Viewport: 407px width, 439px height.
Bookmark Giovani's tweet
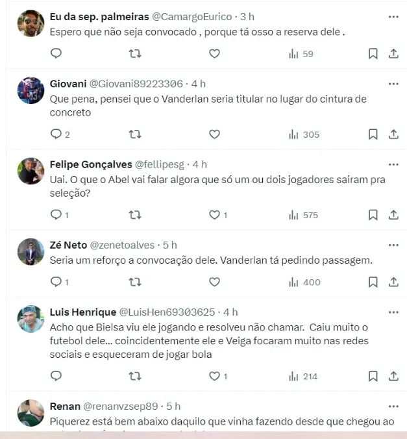[x=373, y=134]
